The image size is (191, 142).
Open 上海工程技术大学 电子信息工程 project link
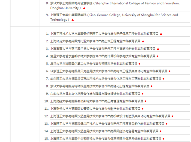[x=104, y=34]
